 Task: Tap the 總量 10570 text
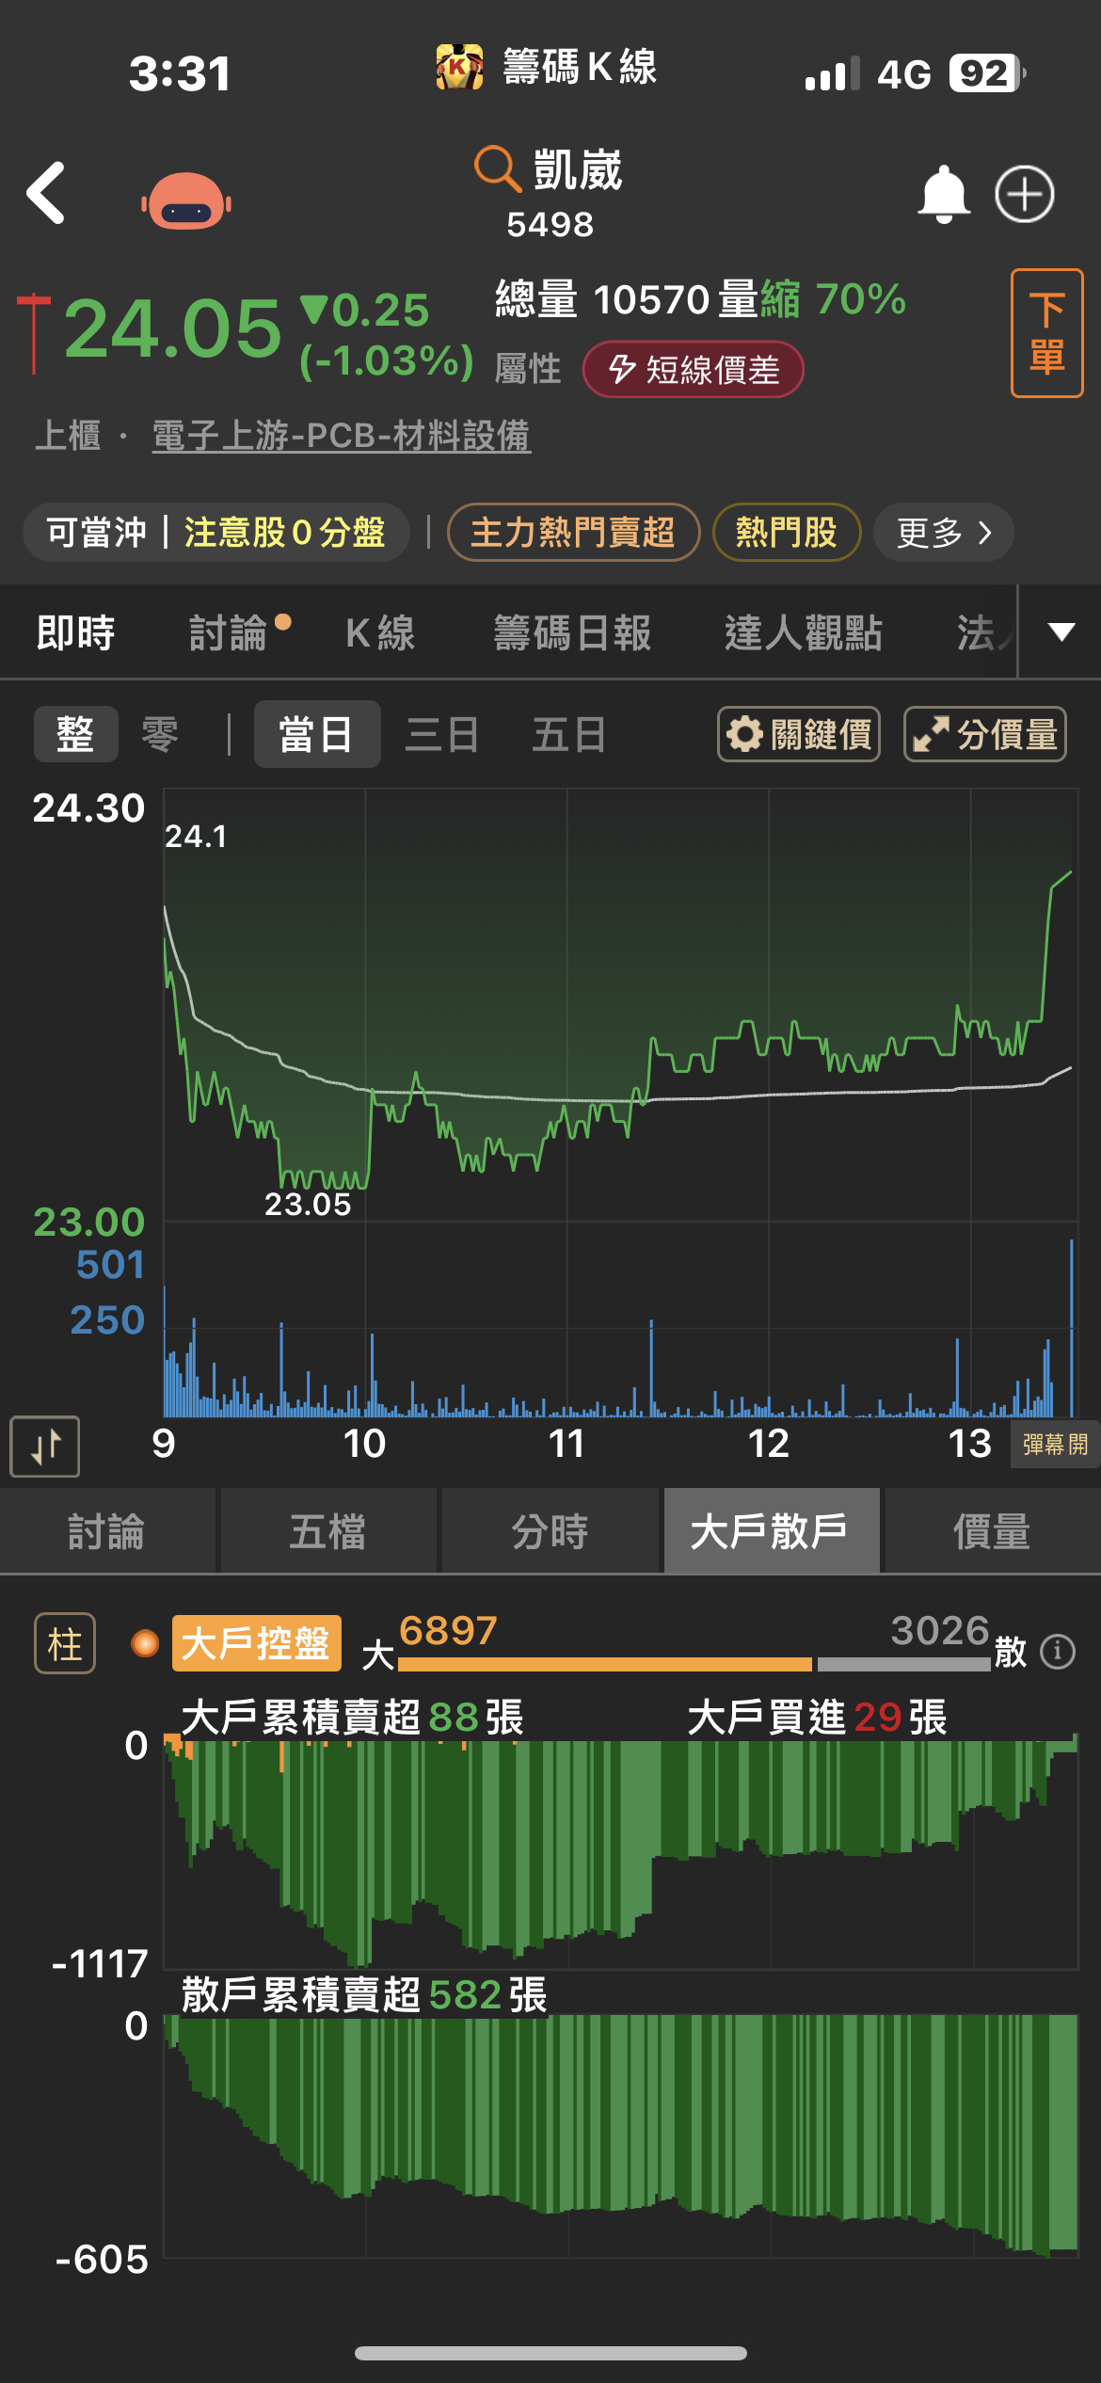point(602,299)
